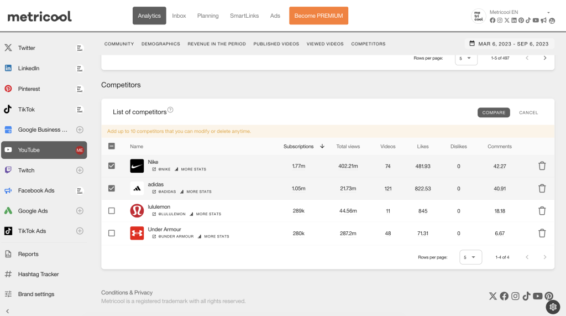Click the help icon beside List of competitors
The width and height of the screenshot is (566, 316).
tap(170, 110)
